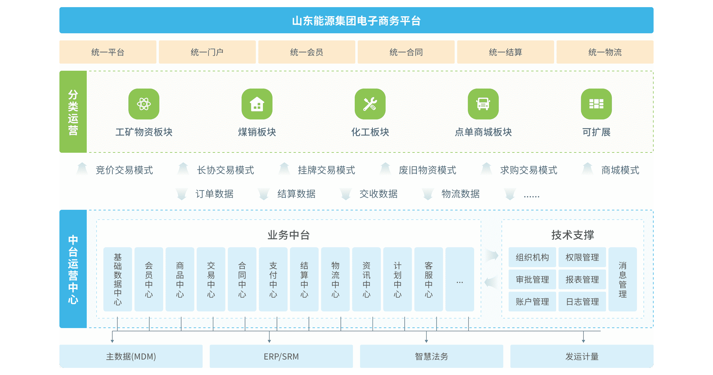The image size is (713, 375).
Task: Click the down arrow beside 物流数据
Action: (x=428, y=194)
